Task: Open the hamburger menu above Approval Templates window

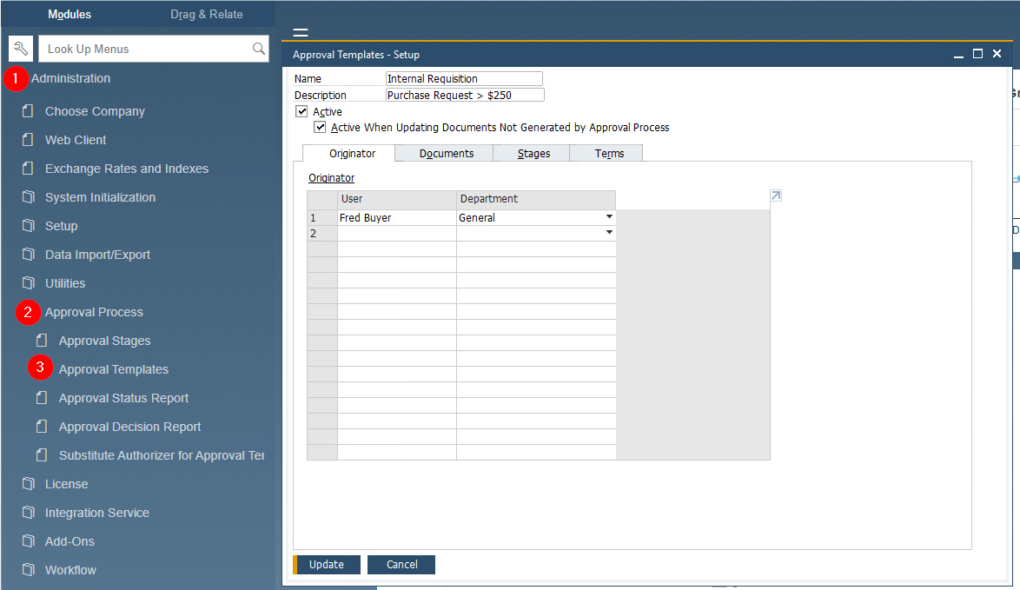Action: tap(301, 32)
